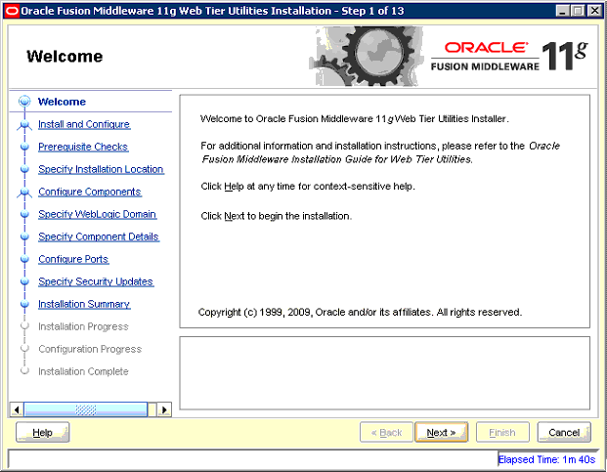Close the installer window
The image size is (607, 472).
point(594,11)
